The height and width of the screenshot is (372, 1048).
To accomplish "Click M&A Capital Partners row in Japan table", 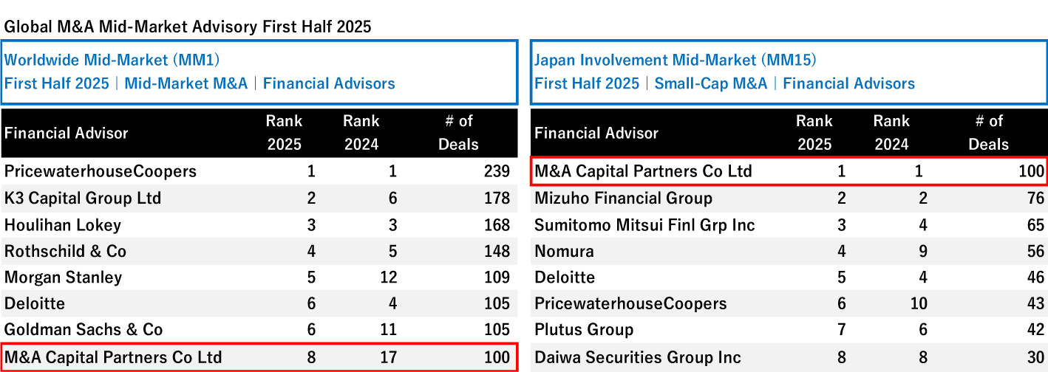I will click(x=789, y=171).
